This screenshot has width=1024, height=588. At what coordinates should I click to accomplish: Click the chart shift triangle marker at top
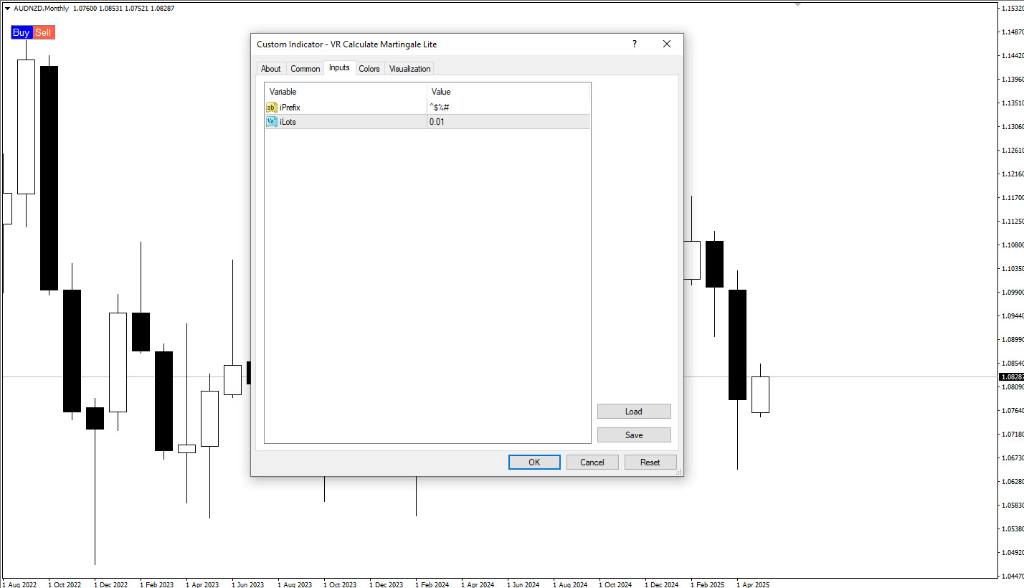(x=797, y=4)
